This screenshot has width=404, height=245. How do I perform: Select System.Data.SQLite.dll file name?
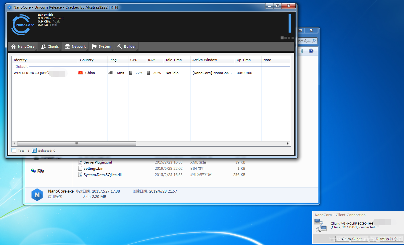103,175
